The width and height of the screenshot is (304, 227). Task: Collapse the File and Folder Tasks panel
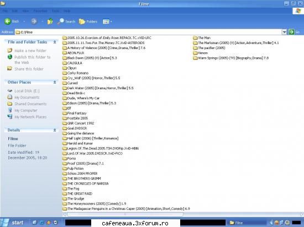(55, 42)
